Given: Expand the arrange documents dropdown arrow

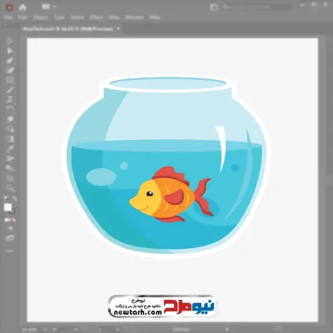Looking at the screenshot, I should tap(55, 7).
